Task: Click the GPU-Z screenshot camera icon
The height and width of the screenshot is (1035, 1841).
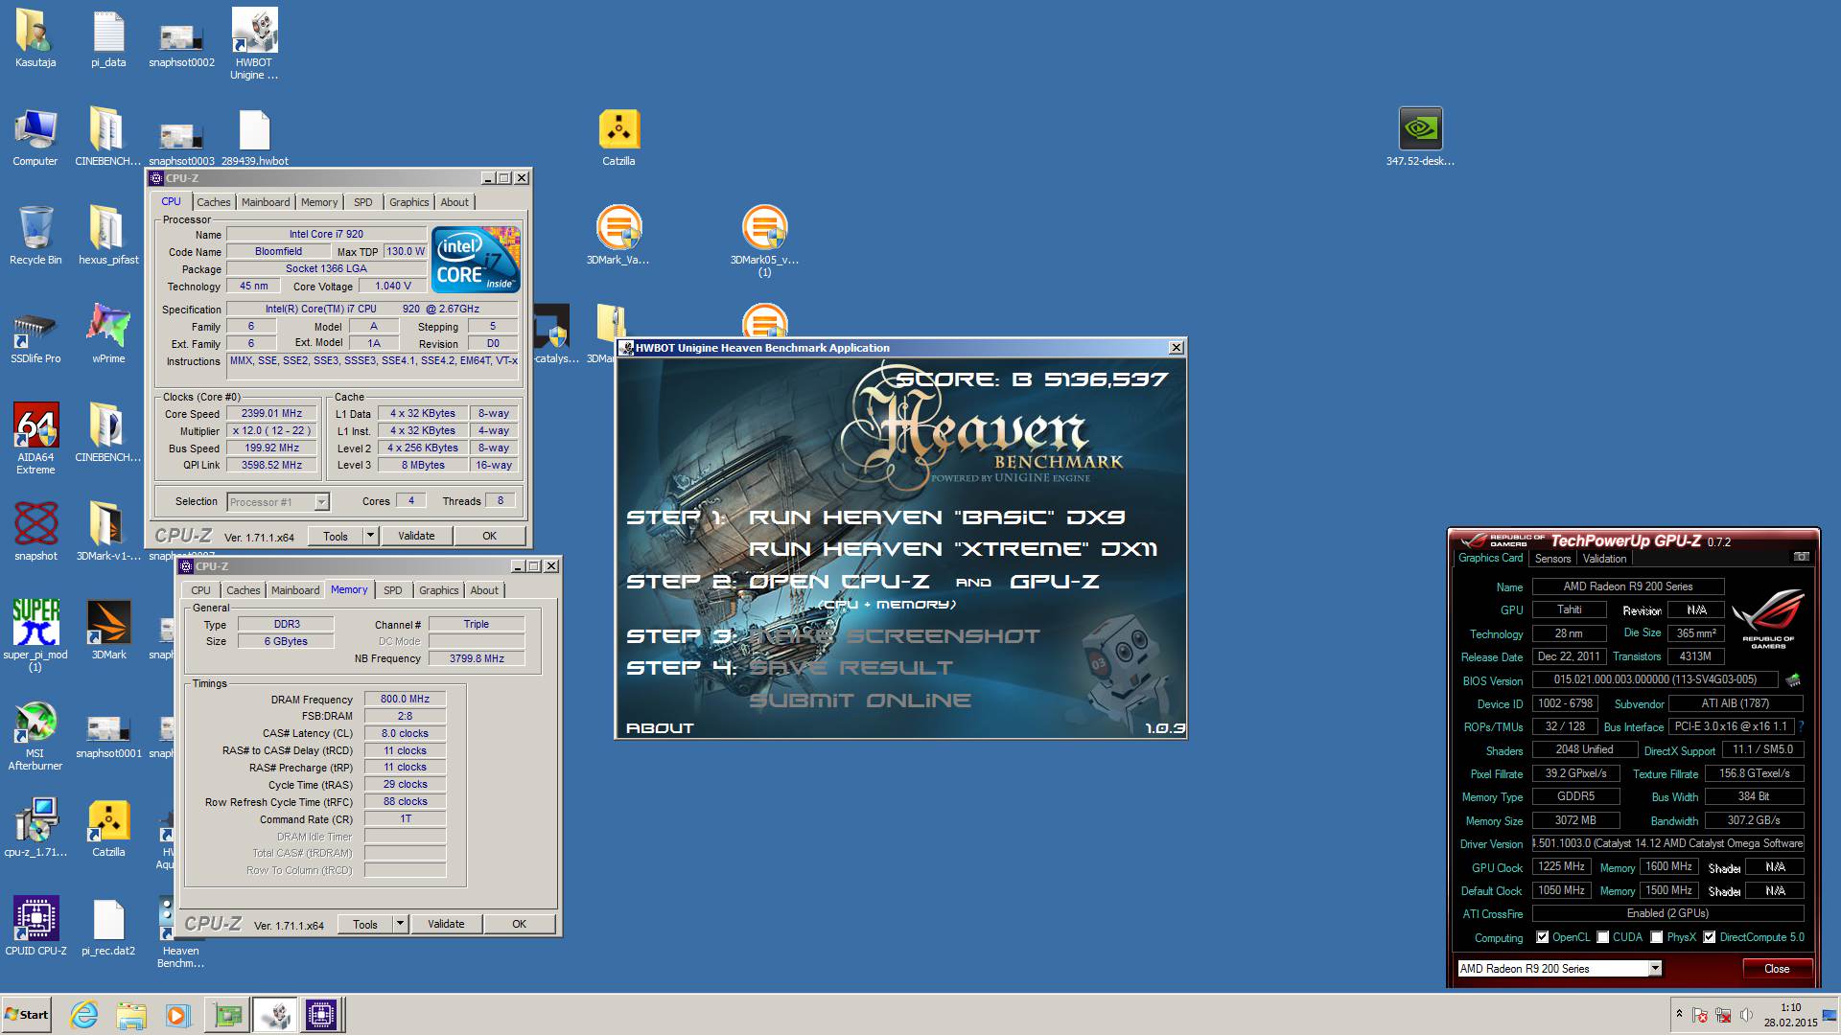Action: (1801, 557)
